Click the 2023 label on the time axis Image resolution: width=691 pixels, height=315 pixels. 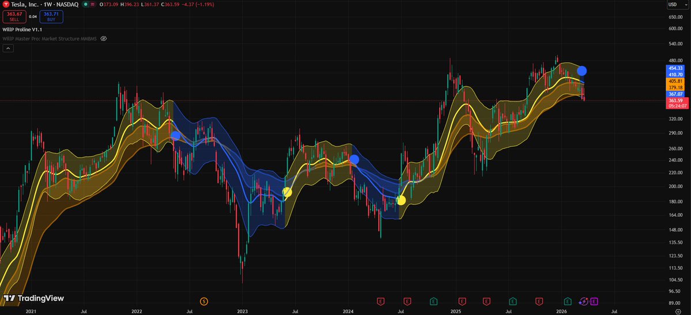tap(243, 312)
